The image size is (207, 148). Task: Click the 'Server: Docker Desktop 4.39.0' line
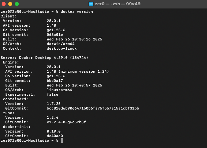pos(44,58)
